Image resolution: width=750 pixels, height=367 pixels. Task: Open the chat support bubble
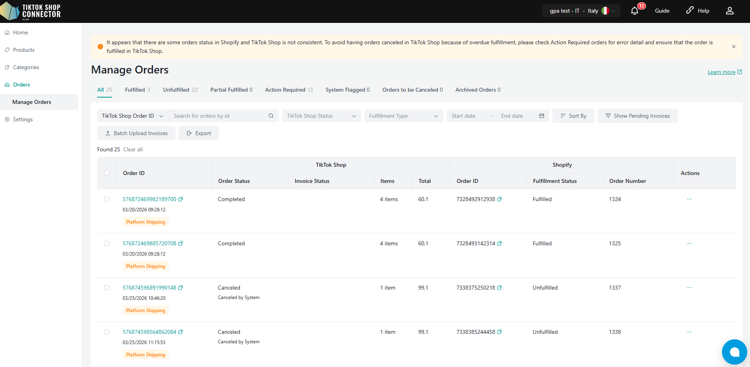coord(735,352)
